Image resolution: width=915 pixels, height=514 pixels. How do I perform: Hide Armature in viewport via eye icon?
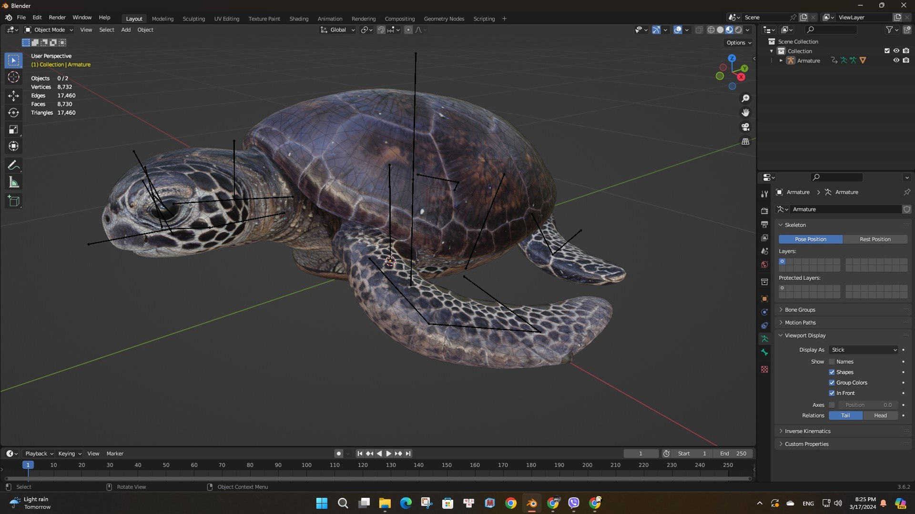pyautogui.click(x=896, y=60)
